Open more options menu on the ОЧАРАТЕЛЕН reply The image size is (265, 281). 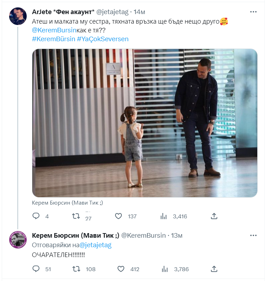[x=253, y=235]
